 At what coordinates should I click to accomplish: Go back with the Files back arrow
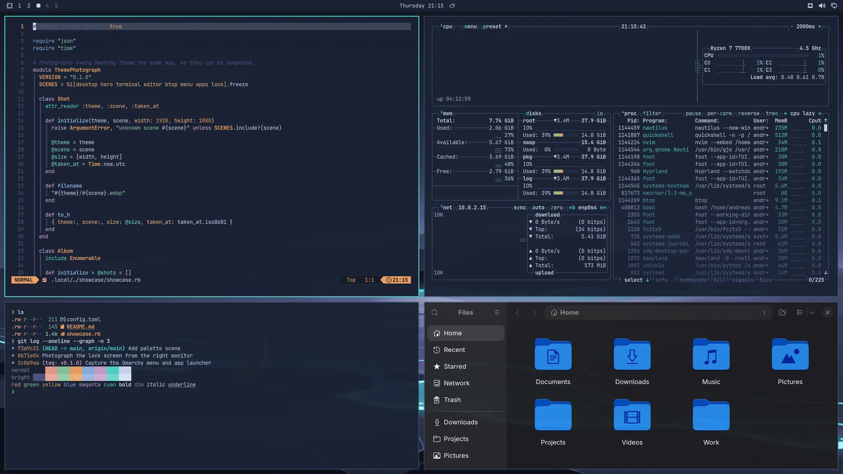pos(517,312)
